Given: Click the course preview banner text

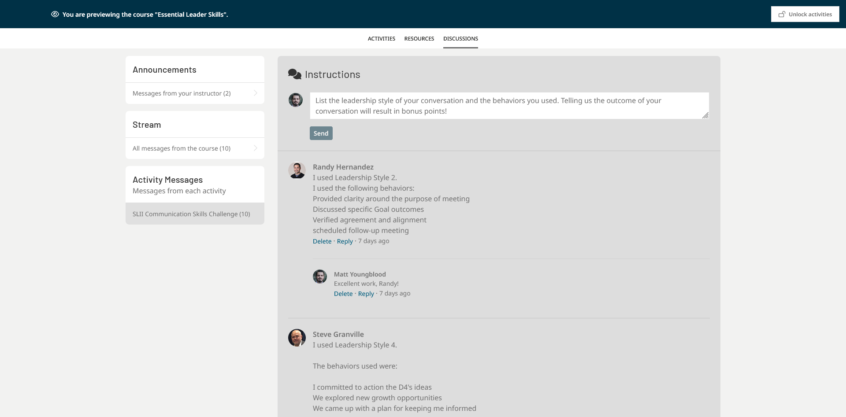Looking at the screenshot, I should [x=145, y=15].
